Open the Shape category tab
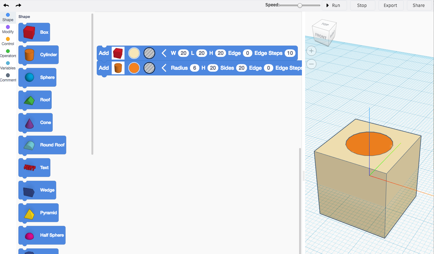Screen dimensions: 434x254 click(x=8, y=17)
